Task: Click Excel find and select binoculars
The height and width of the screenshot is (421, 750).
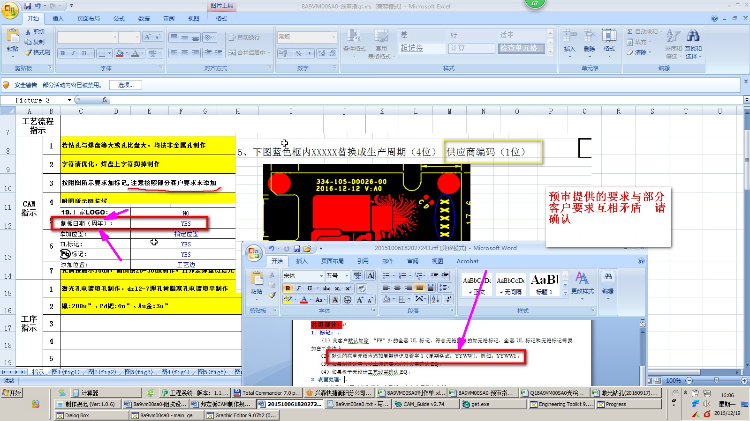Action: pos(693,36)
